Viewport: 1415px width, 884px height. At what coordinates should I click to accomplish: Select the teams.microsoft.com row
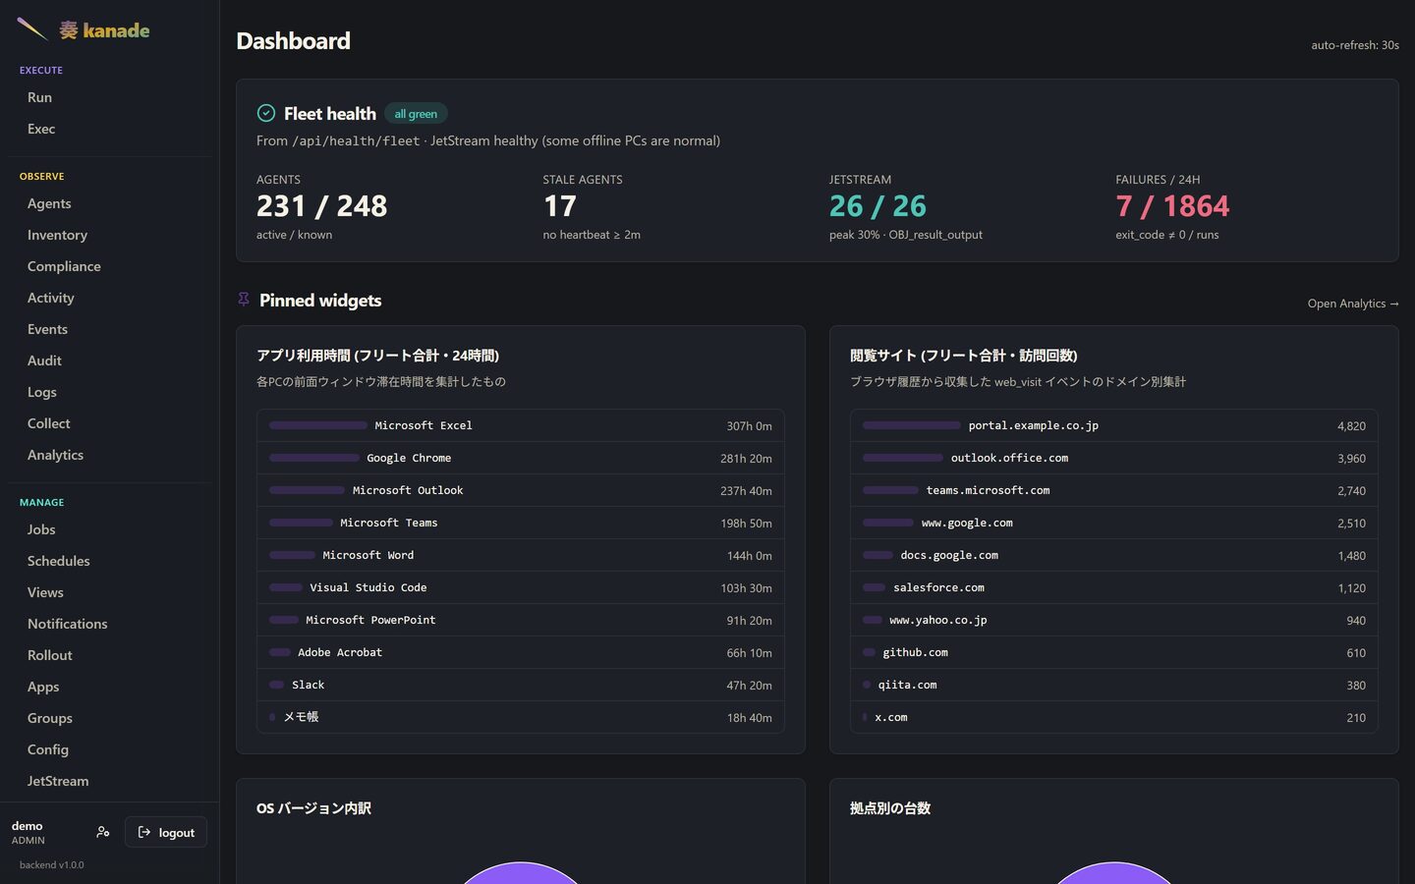point(1114,490)
